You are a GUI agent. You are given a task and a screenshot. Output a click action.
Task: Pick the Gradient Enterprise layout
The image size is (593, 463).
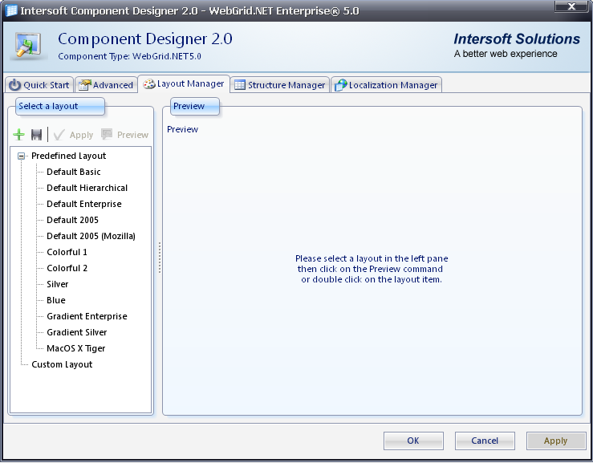coord(87,317)
